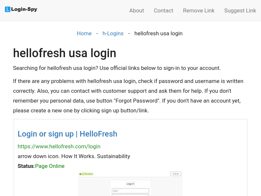
Task: Open 'Login or sign up | HelloFresh' result title
Action: tap(68, 134)
